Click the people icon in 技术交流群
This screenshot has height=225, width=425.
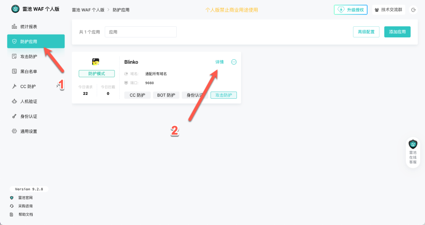coord(377,10)
